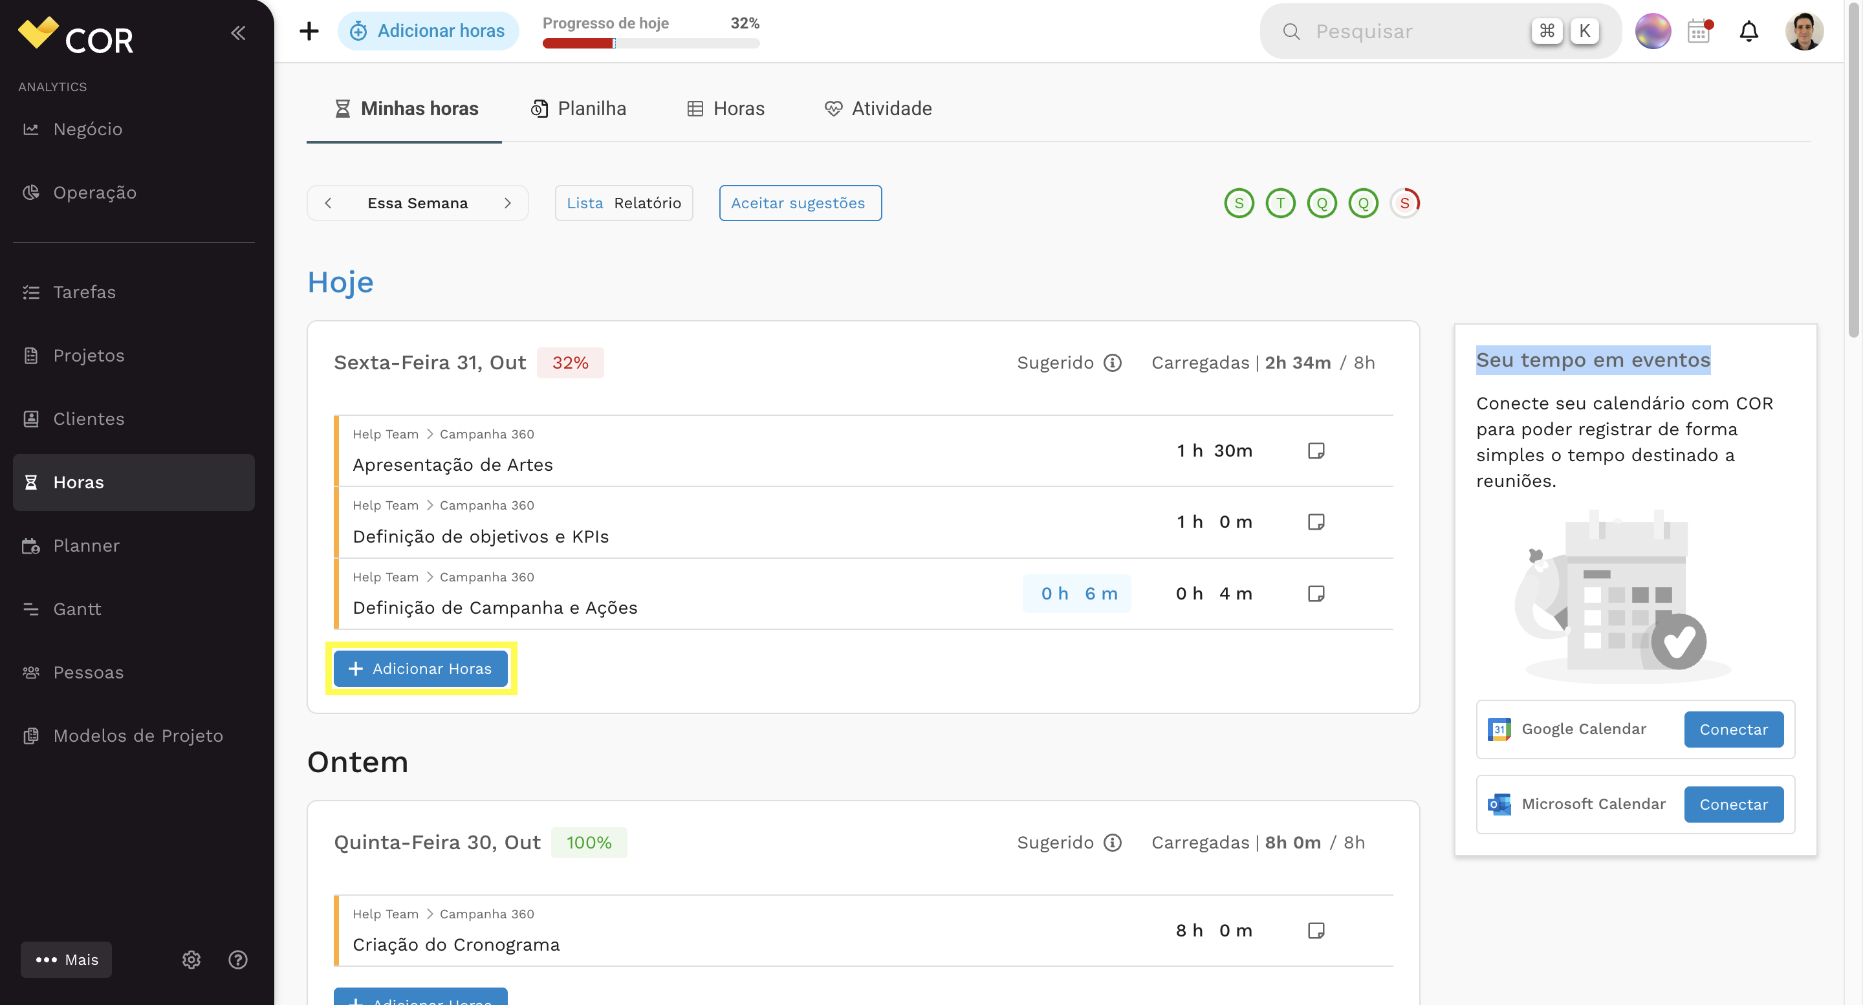The height and width of the screenshot is (1005, 1863).
Task: Open help question mark icon
Action: [238, 960]
